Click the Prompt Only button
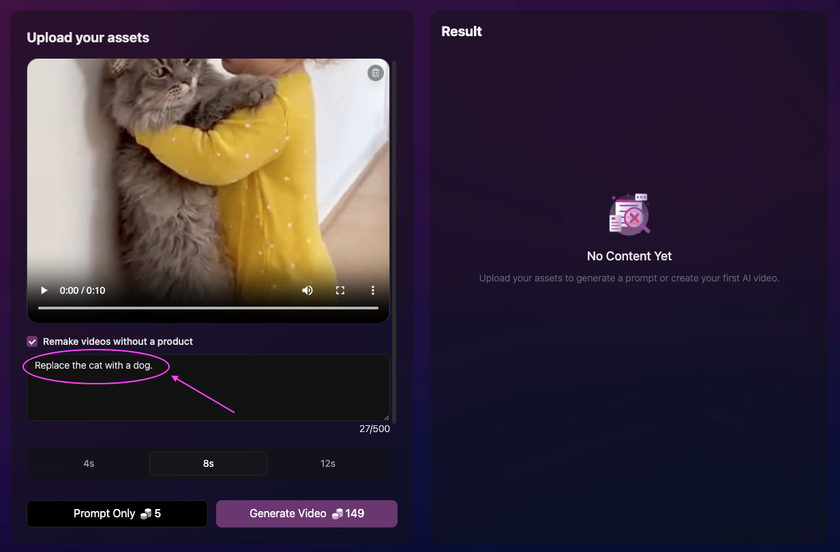The height and width of the screenshot is (552, 840). (x=117, y=514)
